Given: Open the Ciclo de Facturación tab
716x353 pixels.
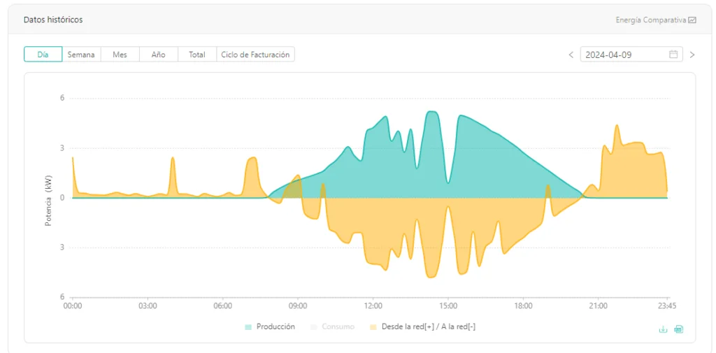Looking at the screenshot, I should pyautogui.click(x=255, y=55).
